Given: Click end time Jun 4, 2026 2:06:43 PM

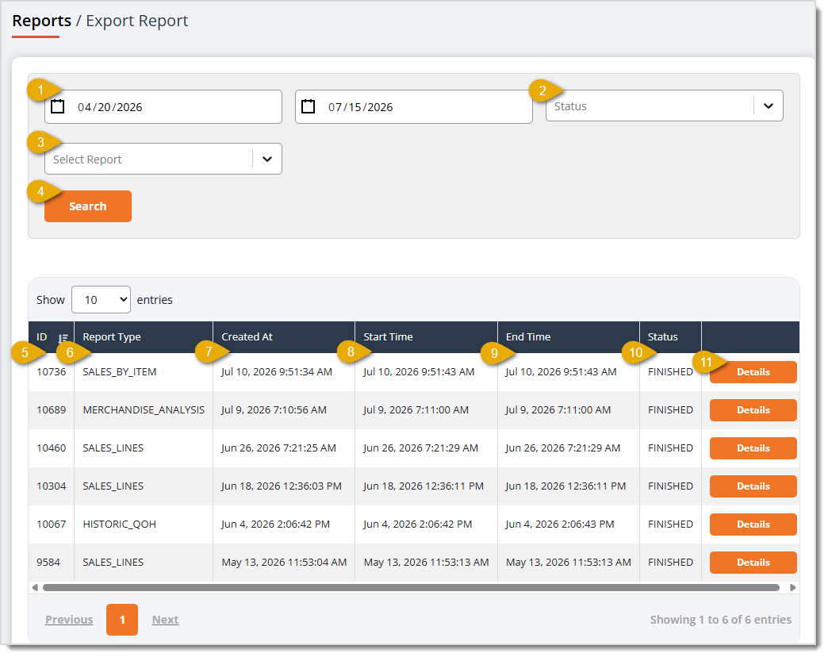Looking at the screenshot, I should tap(560, 524).
